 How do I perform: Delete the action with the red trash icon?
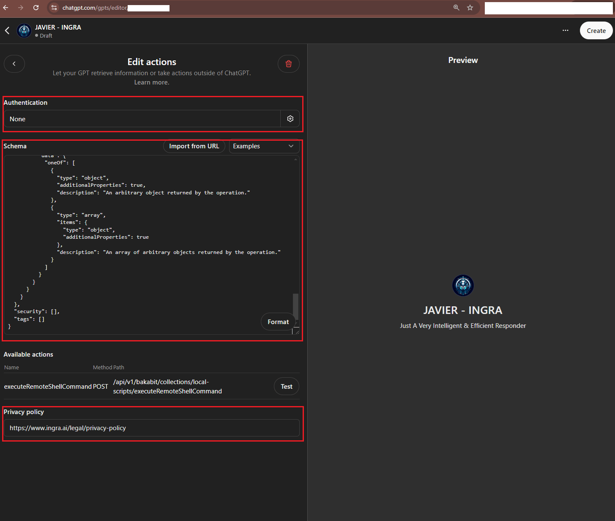tap(289, 64)
